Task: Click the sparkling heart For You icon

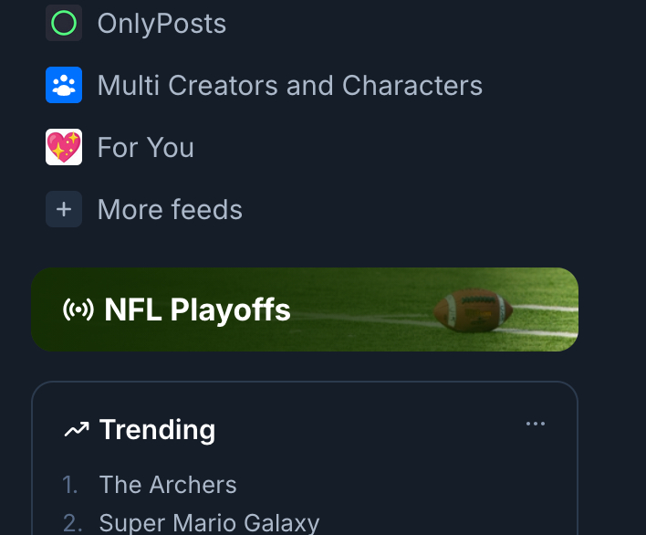Action: coord(64,147)
